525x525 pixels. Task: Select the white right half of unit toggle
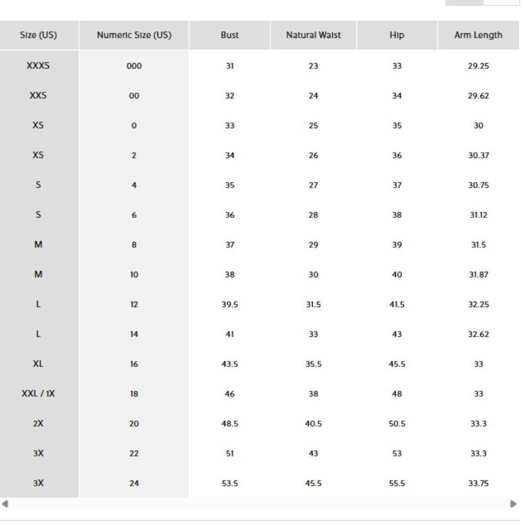coord(501,2)
